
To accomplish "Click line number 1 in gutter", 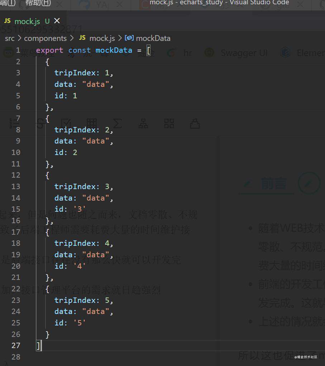I will (x=18, y=50).
